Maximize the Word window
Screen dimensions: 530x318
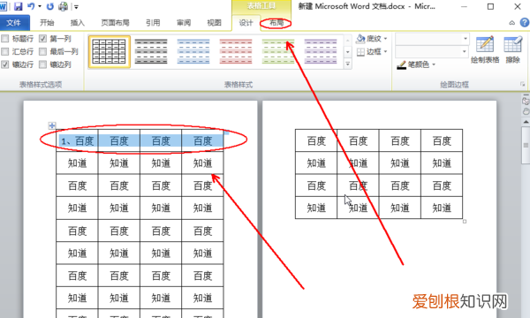pyautogui.click(x=490, y=6)
